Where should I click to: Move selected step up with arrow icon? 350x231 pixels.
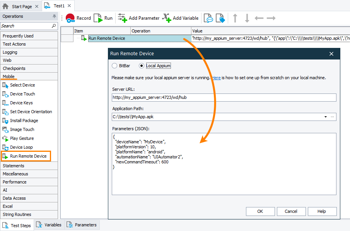point(235,18)
